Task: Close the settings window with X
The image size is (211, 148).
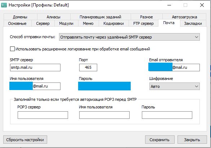Action: (x=202, y=5)
